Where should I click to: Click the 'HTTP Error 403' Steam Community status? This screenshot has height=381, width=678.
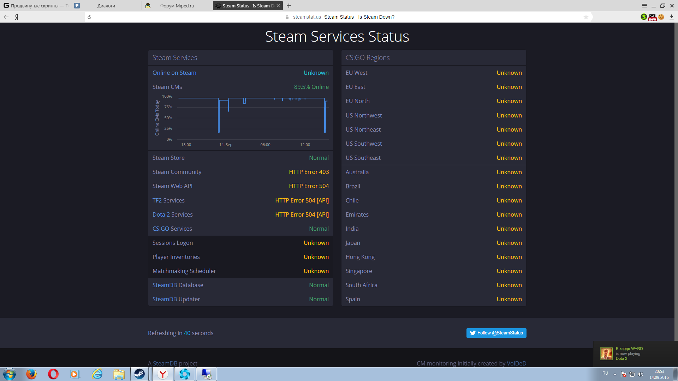(x=309, y=172)
